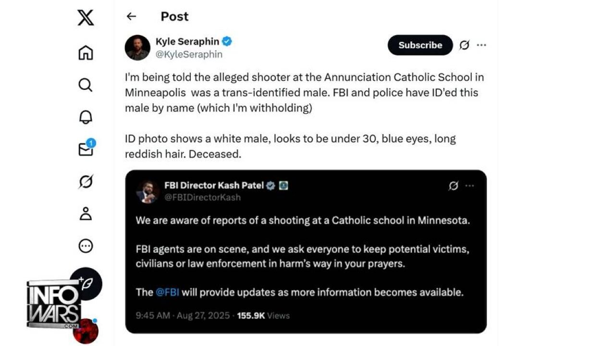Open the Profile person icon

(x=86, y=214)
